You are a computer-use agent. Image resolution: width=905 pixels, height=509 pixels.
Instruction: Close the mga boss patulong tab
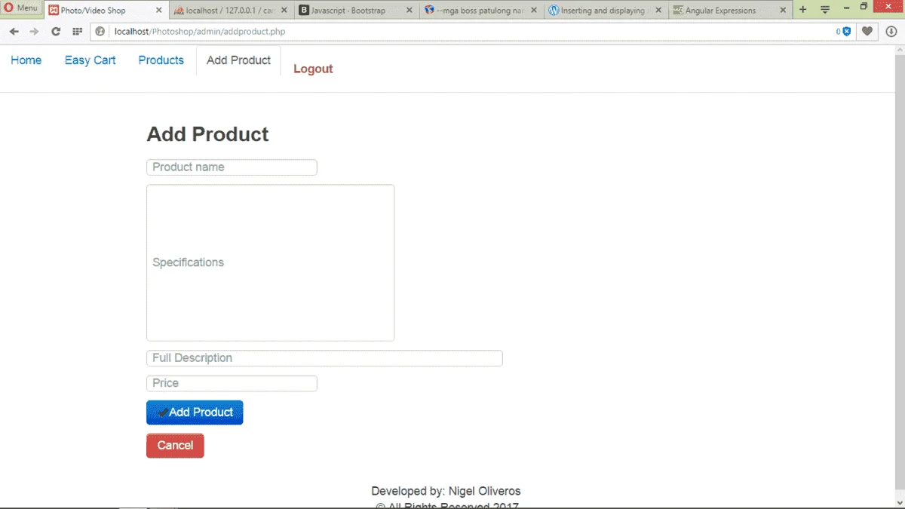click(535, 11)
